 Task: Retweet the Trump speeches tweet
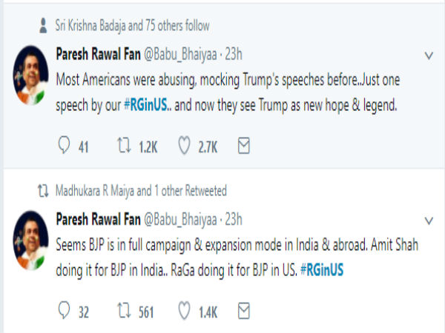coord(125,147)
